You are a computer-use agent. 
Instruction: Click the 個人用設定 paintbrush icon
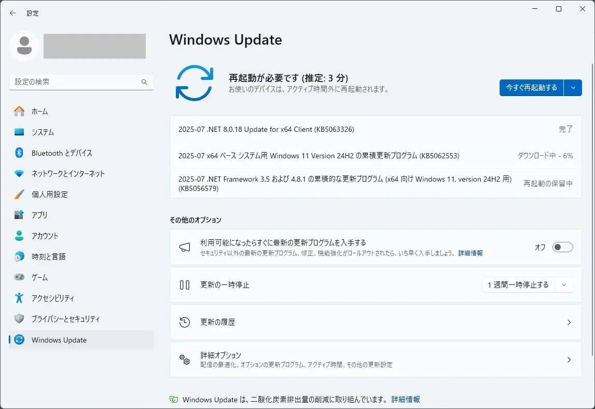[19, 195]
